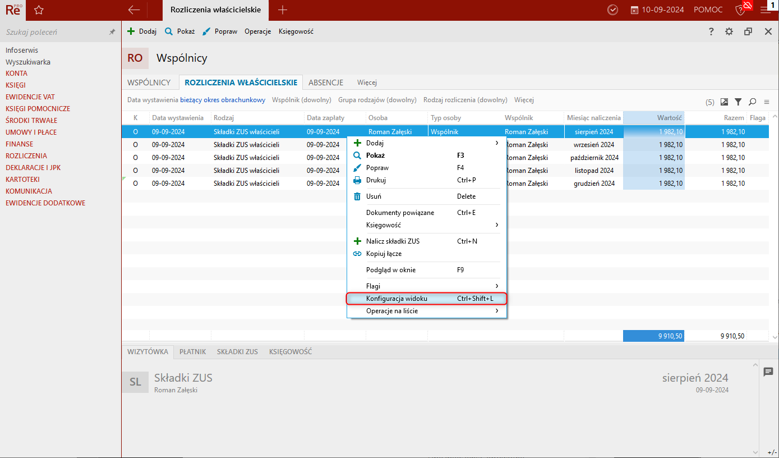Open a new tab with plus icon
Viewport: 779px width, 458px height.
pos(283,10)
